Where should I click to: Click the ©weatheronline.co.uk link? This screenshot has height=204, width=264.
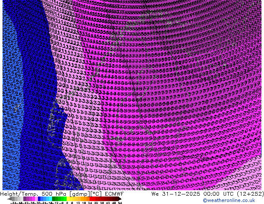(x=229, y=200)
